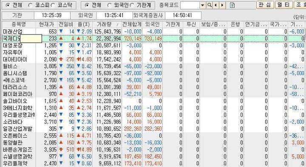Click the 멀티 button
This screenshot has width=306, height=167.
[284, 5]
